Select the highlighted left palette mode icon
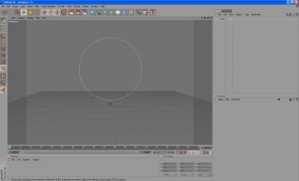Viewport: 299px width, 181px height. (x=3, y=68)
